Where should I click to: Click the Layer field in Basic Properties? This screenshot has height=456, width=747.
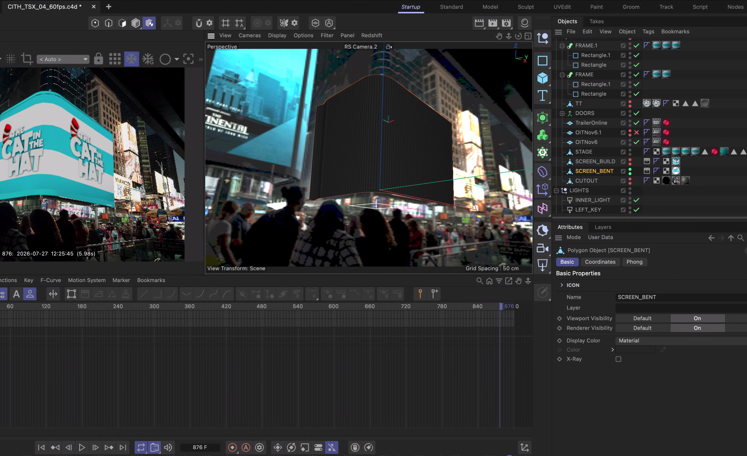click(x=681, y=308)
